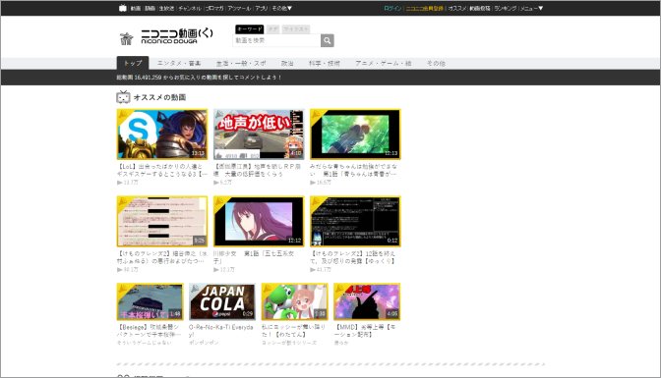661x378 pixels.
Task: Expand the メニュー▼ dropdown
Action: coord(531,8)
